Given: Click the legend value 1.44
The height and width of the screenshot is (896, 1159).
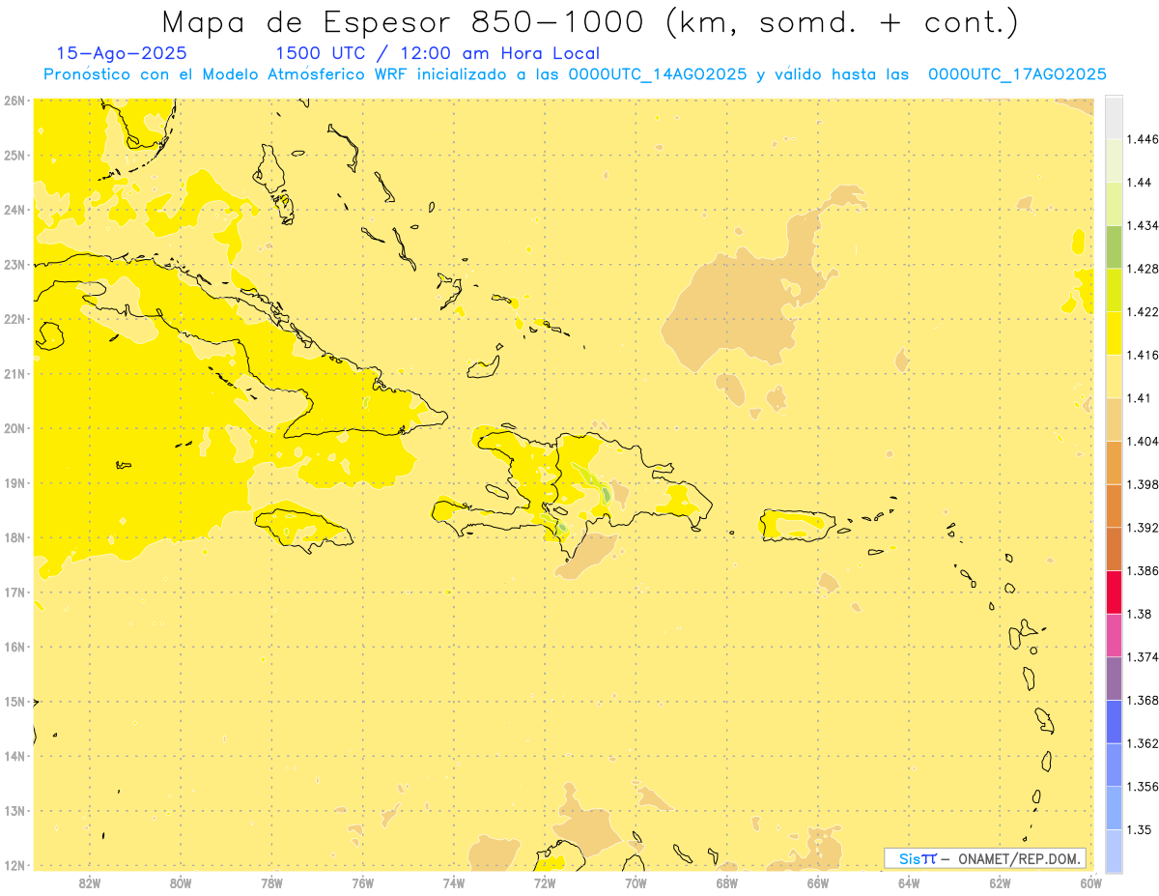Looking at the screenshot, I should 1140,182.
